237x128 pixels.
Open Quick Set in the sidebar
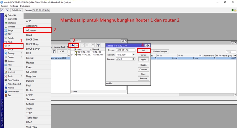coord(12,15)
